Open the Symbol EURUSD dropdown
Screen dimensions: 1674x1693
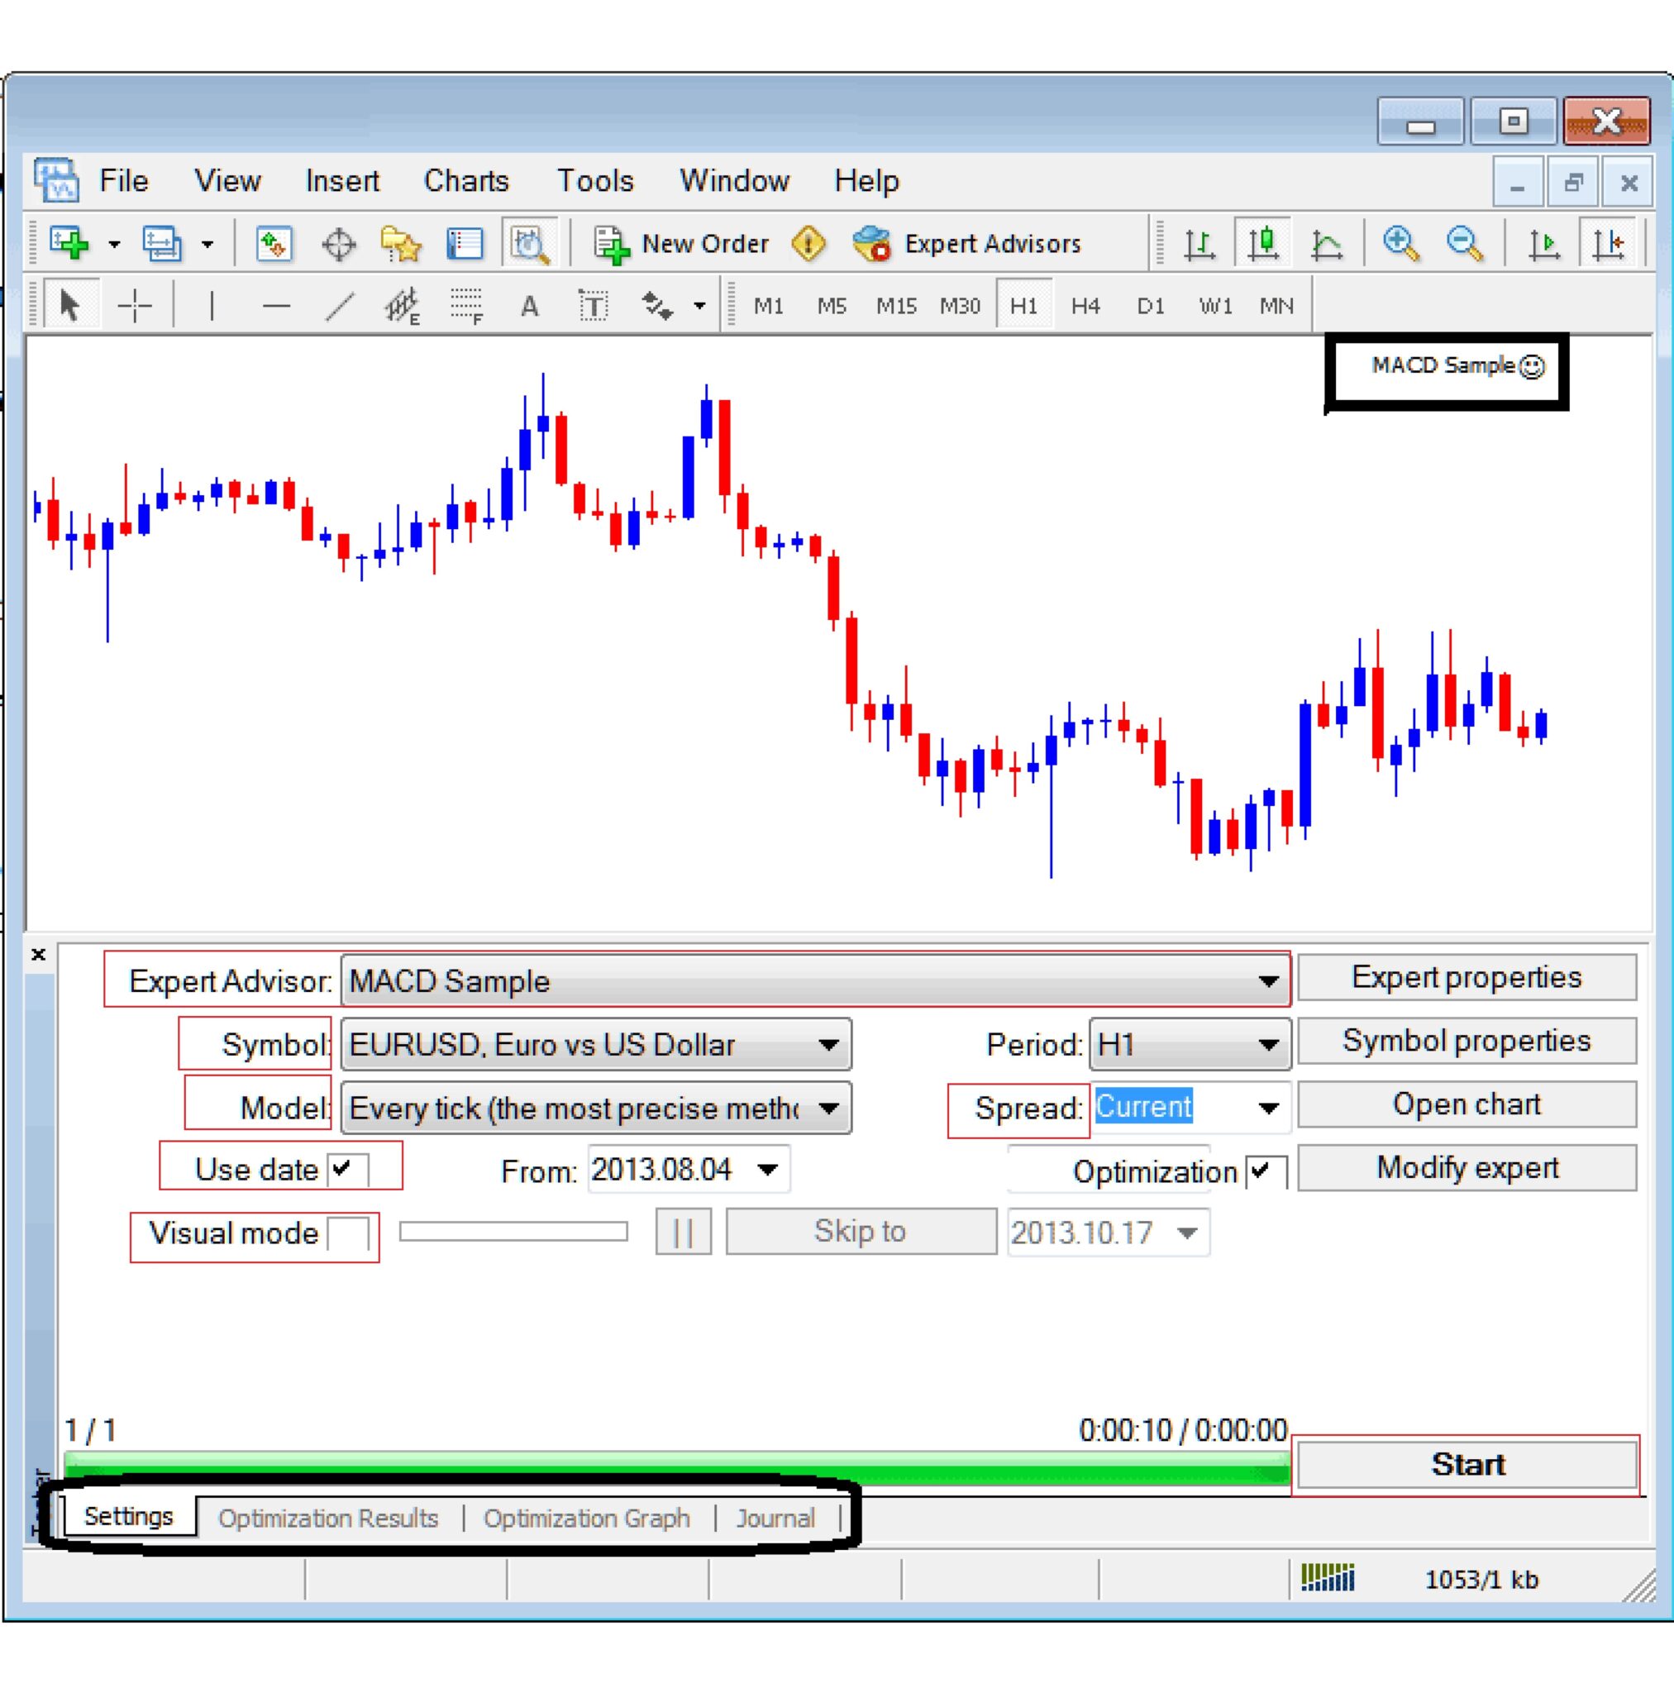coord(827,1045)
